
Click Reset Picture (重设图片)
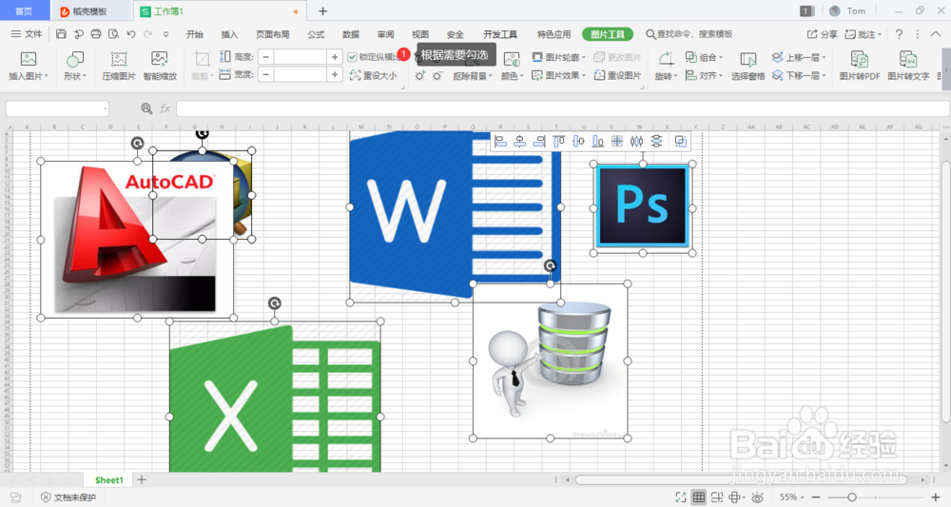(617, 75)
